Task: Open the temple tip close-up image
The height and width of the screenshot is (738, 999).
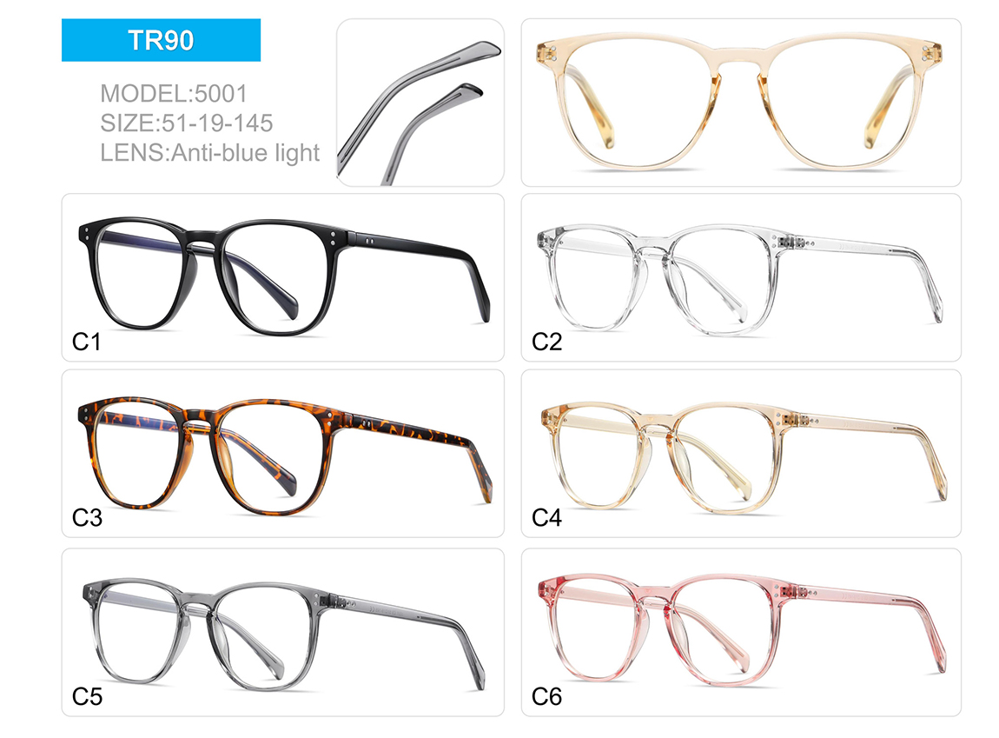Action: coord(420,103)
